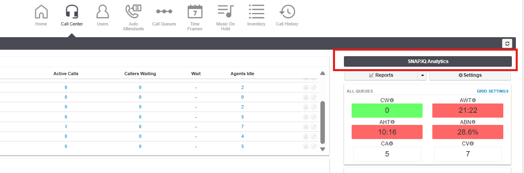Select the CA value 5 tile
Screen dimensions: 524x173
387,154
